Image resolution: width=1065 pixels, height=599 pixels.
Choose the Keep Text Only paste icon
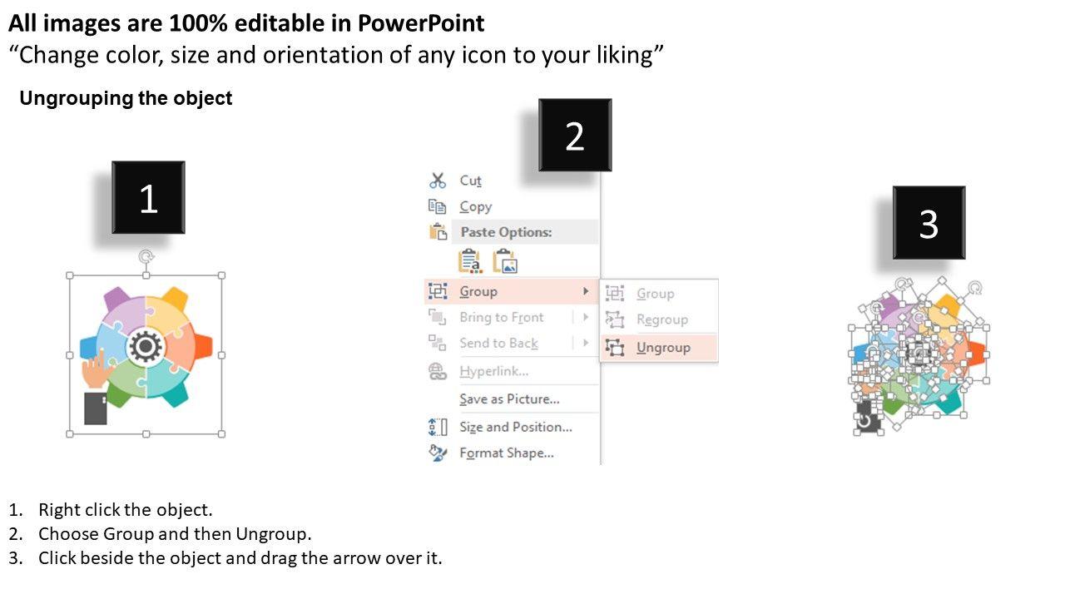click(x=470, y=261)
